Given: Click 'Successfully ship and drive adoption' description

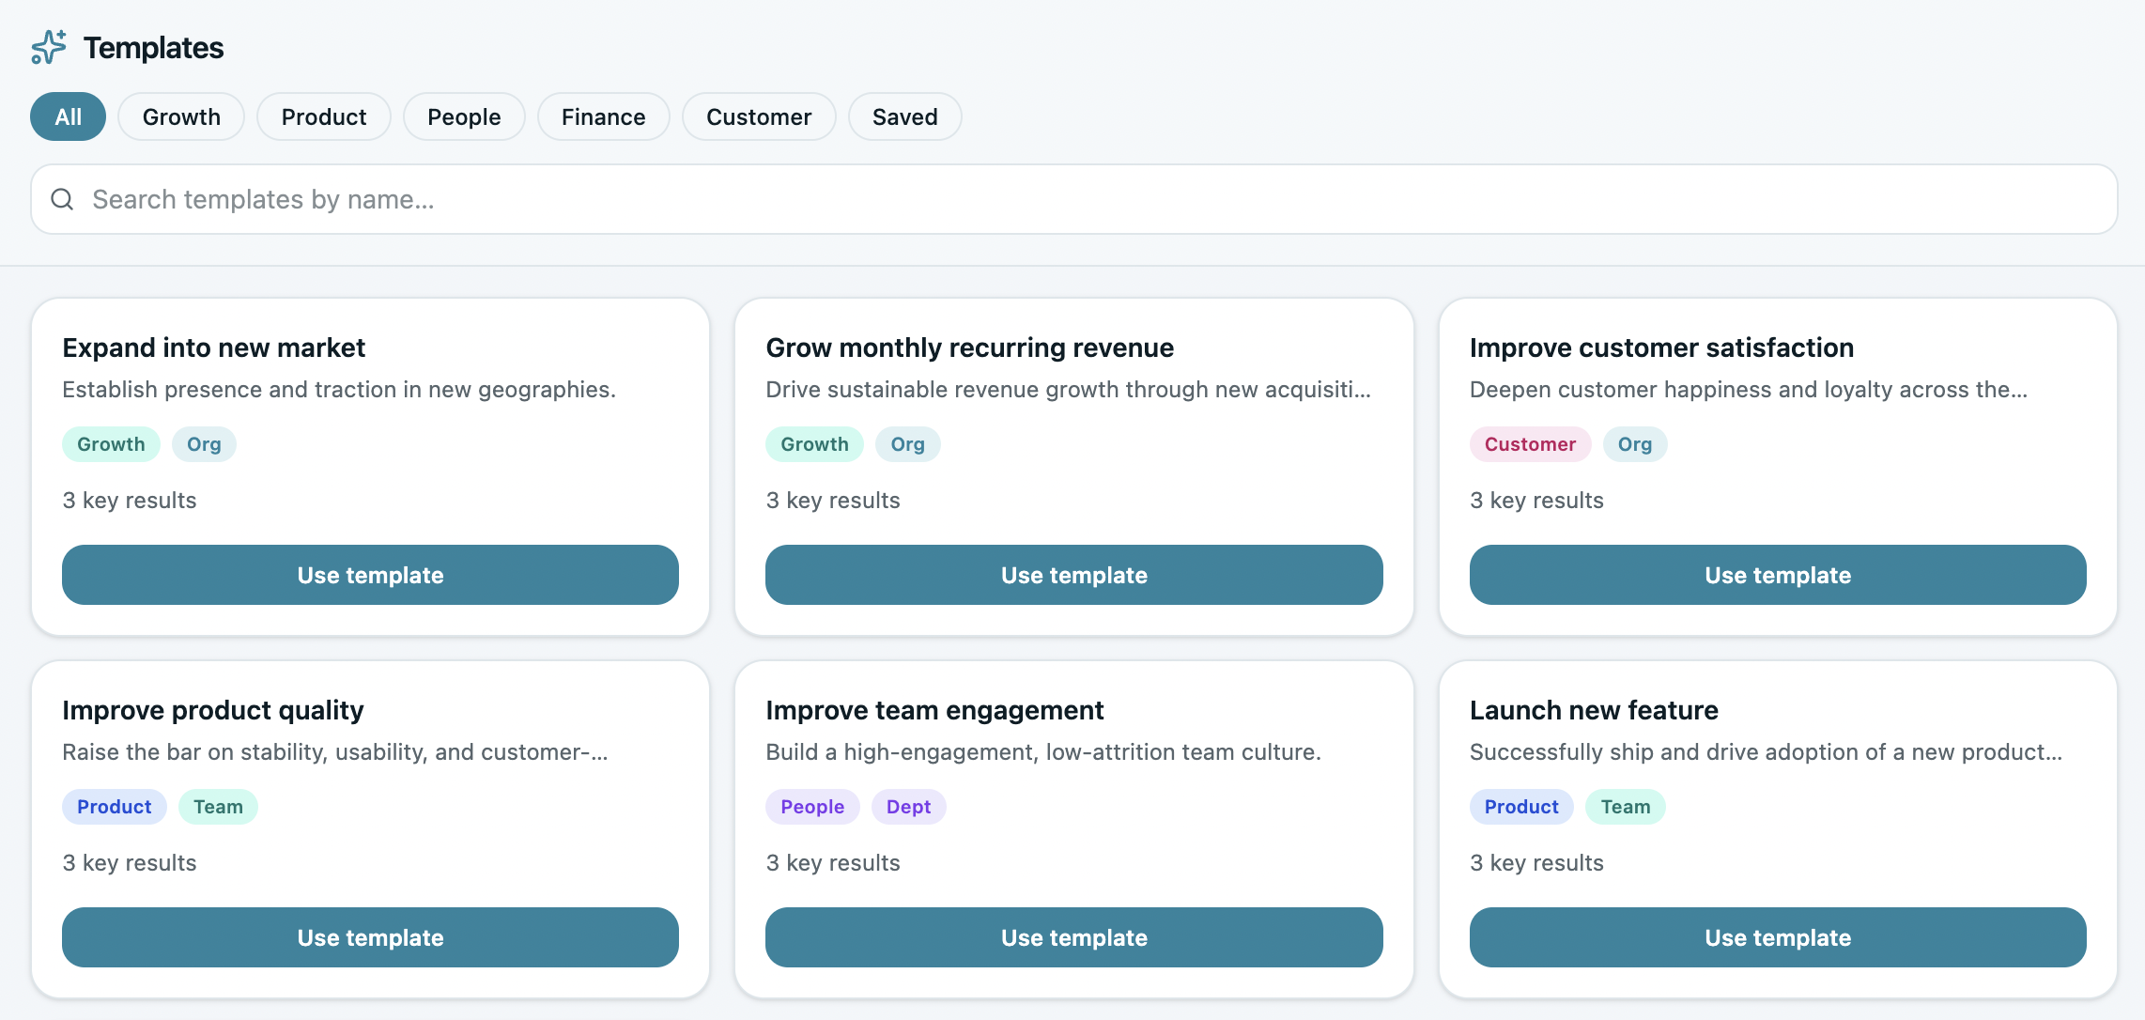Looking at the screenshot, I should point(1766,751).
